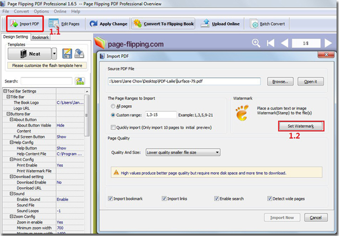This screenshot has height=236, width=339.
Task: Open the File menu
Action: [6, 12]
